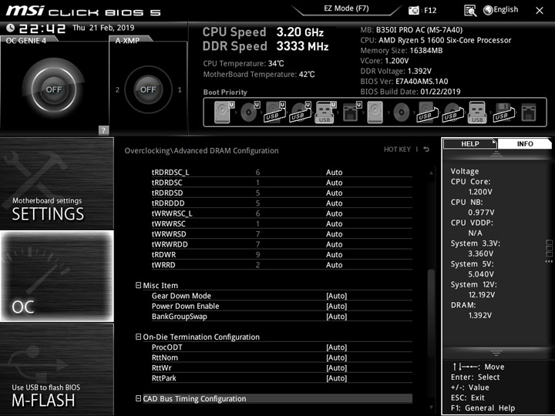Select the USB floppy boot icon
Viewport: 555px width, 416px height.
pyautogui.click(x=503, y=112)
